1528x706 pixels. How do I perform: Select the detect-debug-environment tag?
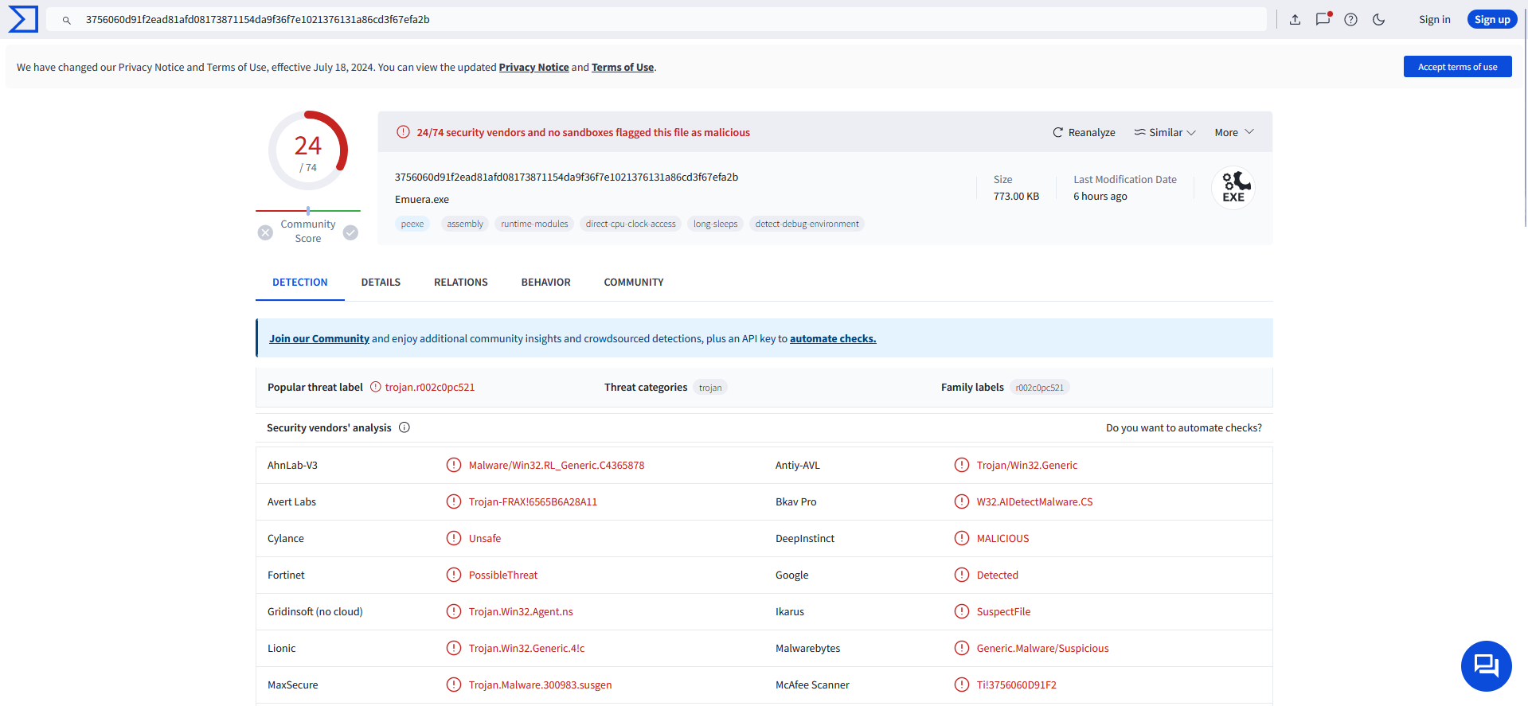point(806,224)
